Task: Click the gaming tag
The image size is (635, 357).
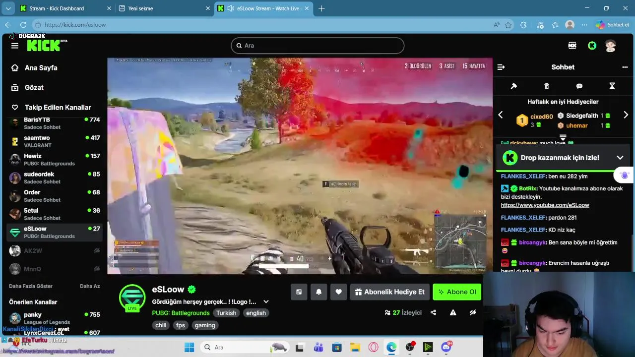Action: (205, 325)
